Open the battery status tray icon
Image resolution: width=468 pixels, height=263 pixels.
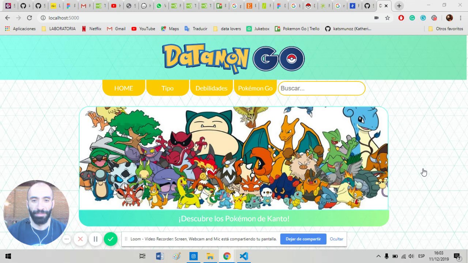395,256
